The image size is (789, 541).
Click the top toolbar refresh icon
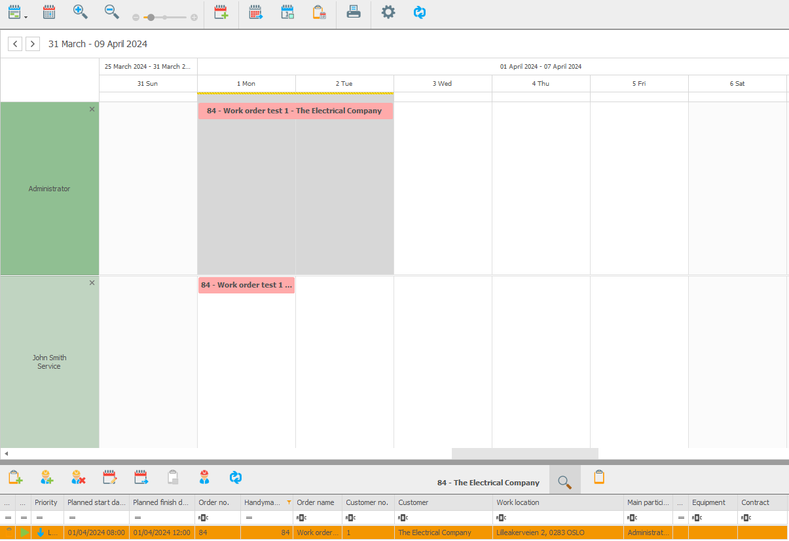(x=420, y=12)
